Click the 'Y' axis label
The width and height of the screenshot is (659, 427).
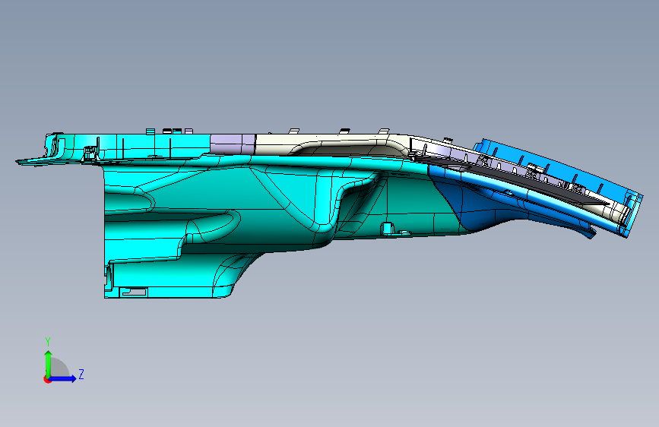click(x=48, y=342)
